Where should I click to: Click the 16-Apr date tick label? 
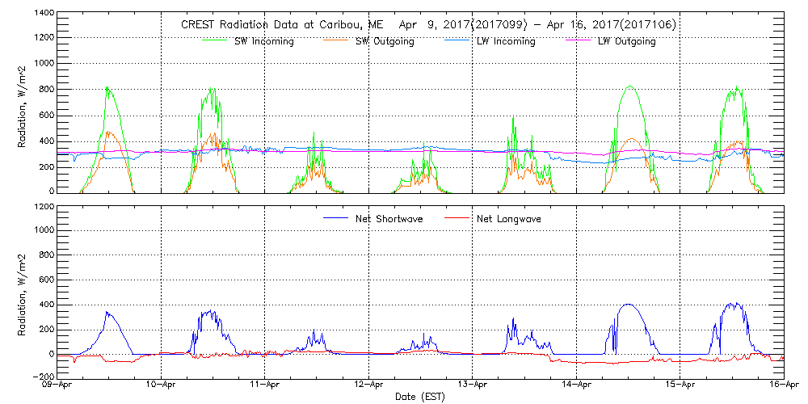point(783,385)
